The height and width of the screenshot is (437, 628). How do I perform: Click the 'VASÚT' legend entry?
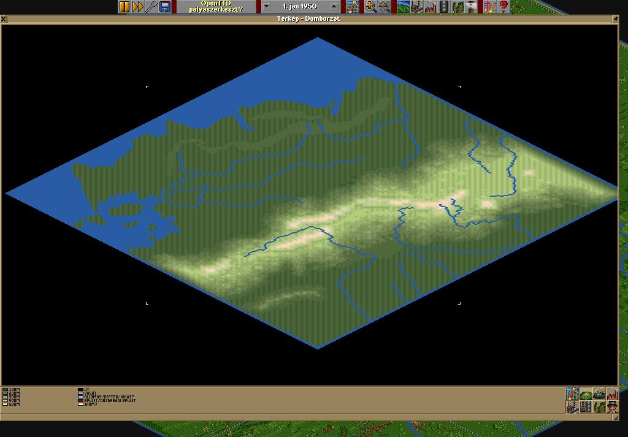tap(87, 393)
